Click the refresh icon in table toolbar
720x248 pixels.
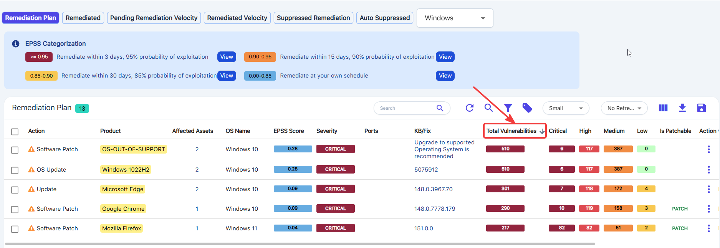pyautogui.click(x=469, y=108)
